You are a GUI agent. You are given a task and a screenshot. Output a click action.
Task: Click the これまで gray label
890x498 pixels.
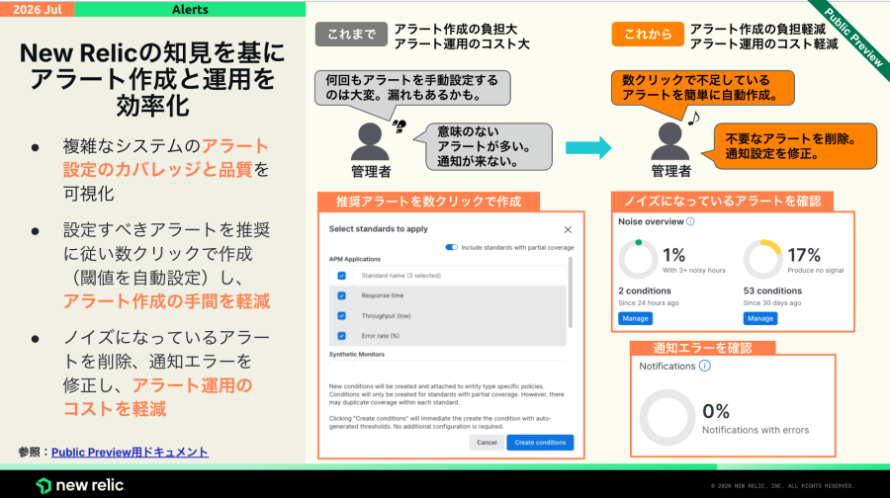[351, 34]
